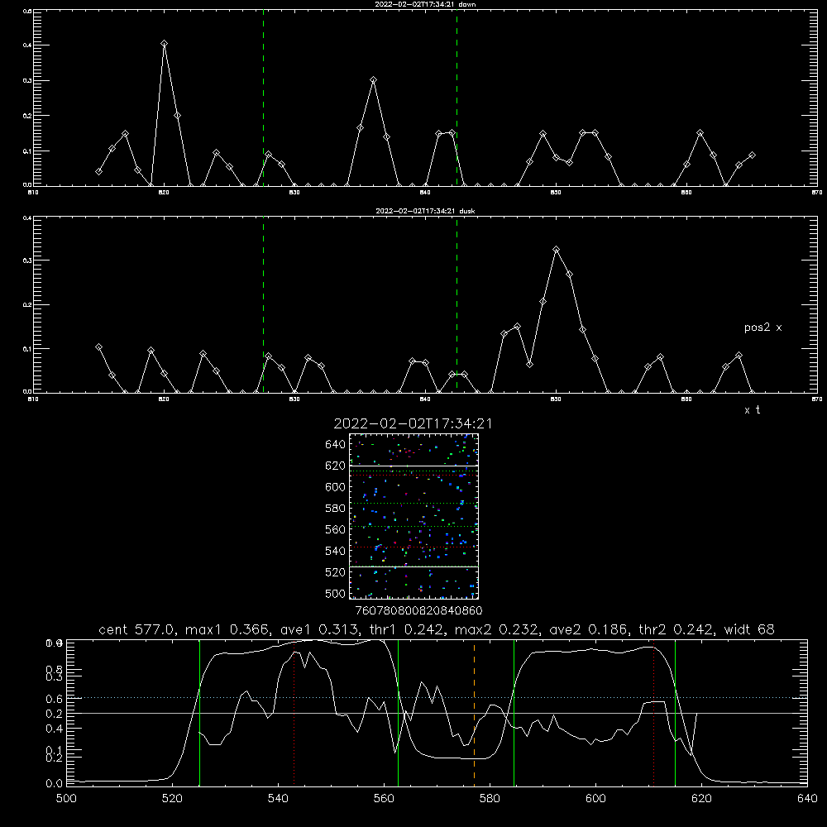Click the first diamond marker on the dusk curve

pos(98,347)
